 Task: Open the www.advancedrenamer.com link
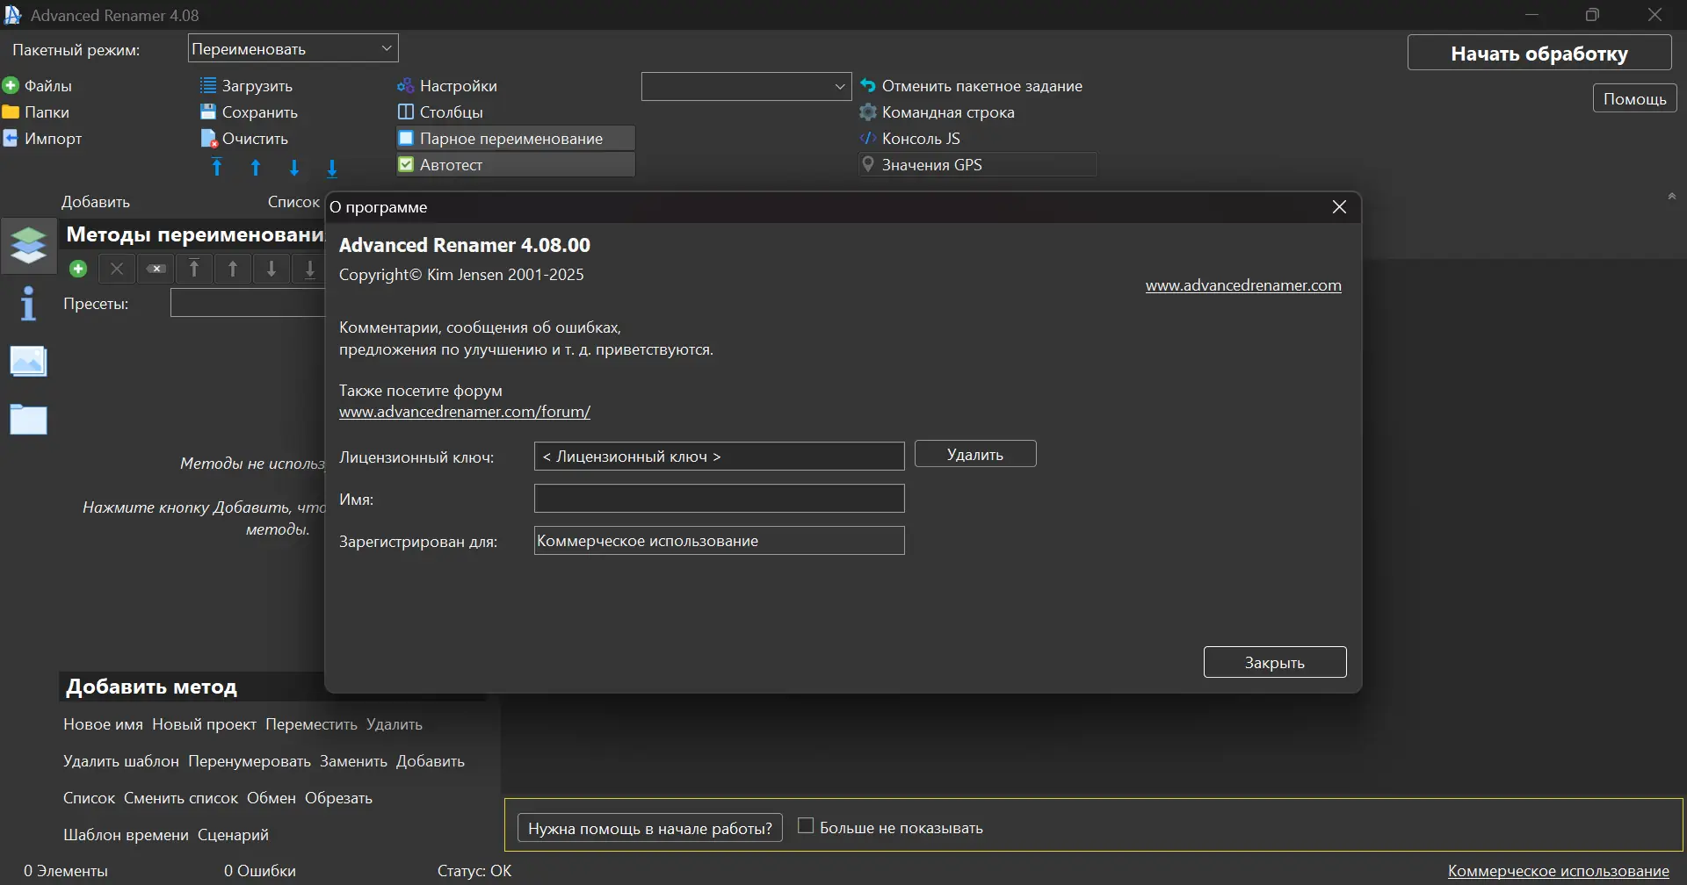click(1243, 285)
